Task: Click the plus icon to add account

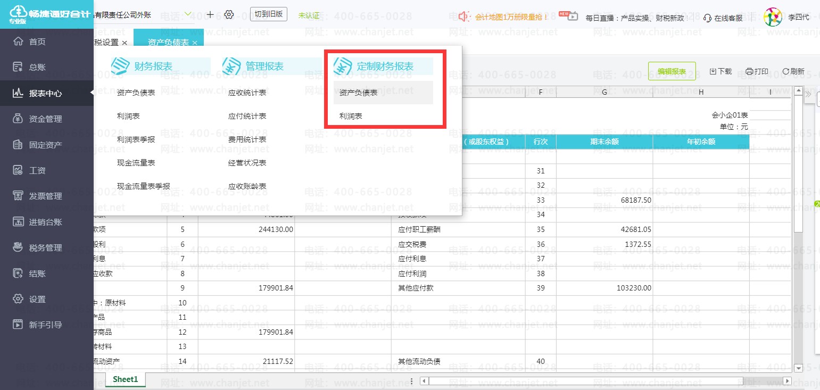Action: tap(210, 14)
